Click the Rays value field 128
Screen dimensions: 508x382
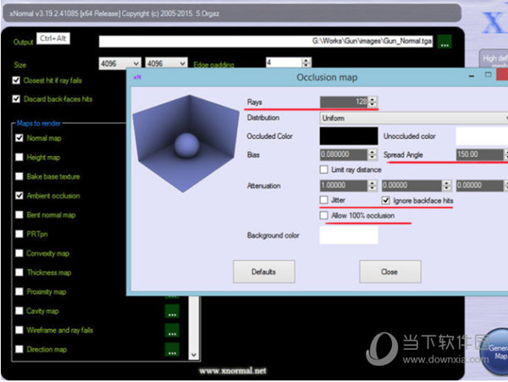(x=344, y=102)
